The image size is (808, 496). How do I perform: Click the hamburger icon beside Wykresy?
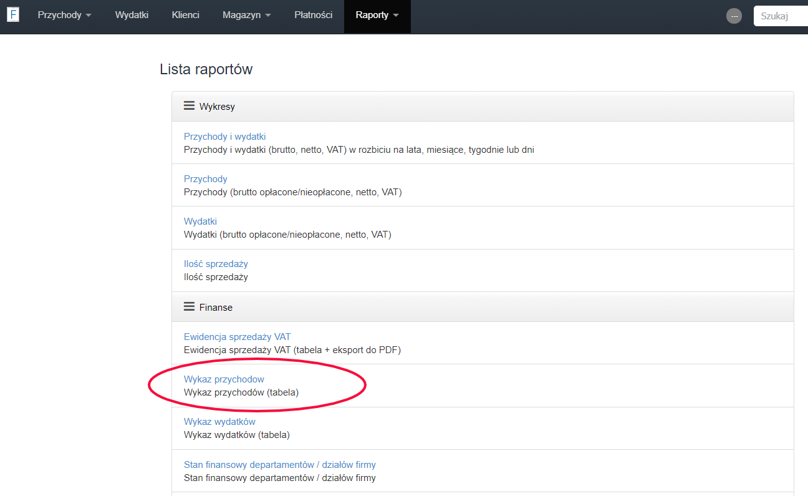coord(189,106)
